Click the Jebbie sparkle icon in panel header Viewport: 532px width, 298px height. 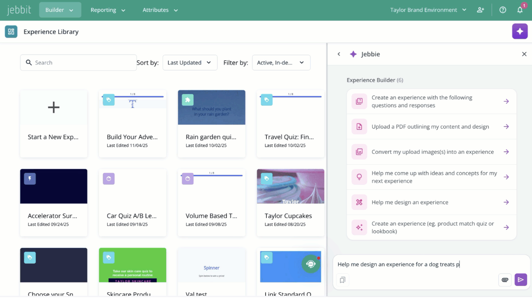[x=353, y=54]
